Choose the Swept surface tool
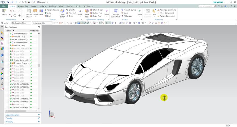 [125, 13]
